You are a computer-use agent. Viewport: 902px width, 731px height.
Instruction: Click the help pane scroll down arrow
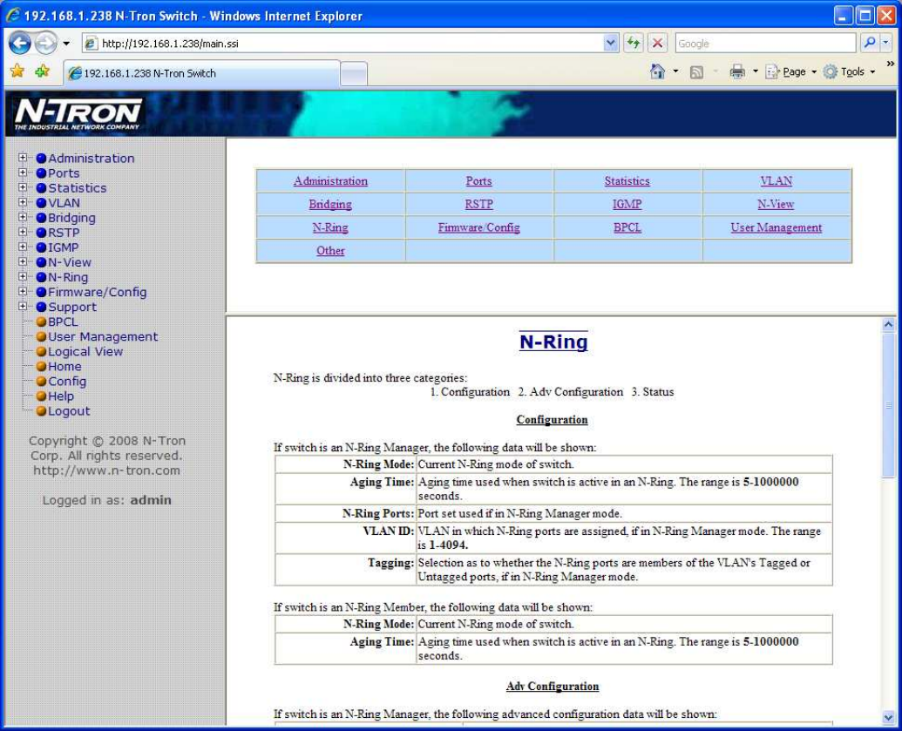click(888, 717)
